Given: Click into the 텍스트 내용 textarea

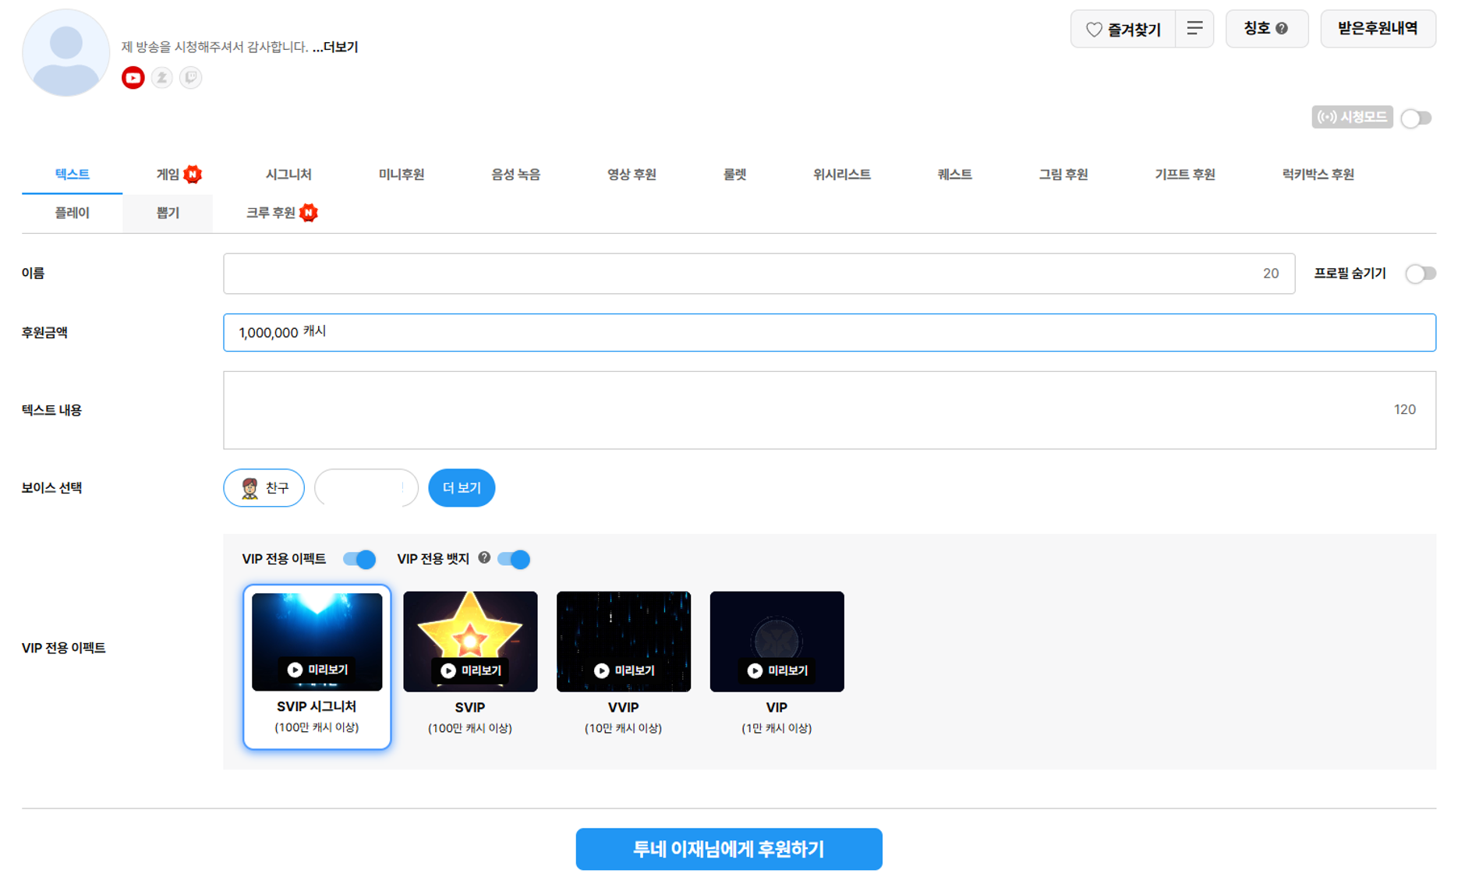Looking at the screenshot, I should click(830, 410).
